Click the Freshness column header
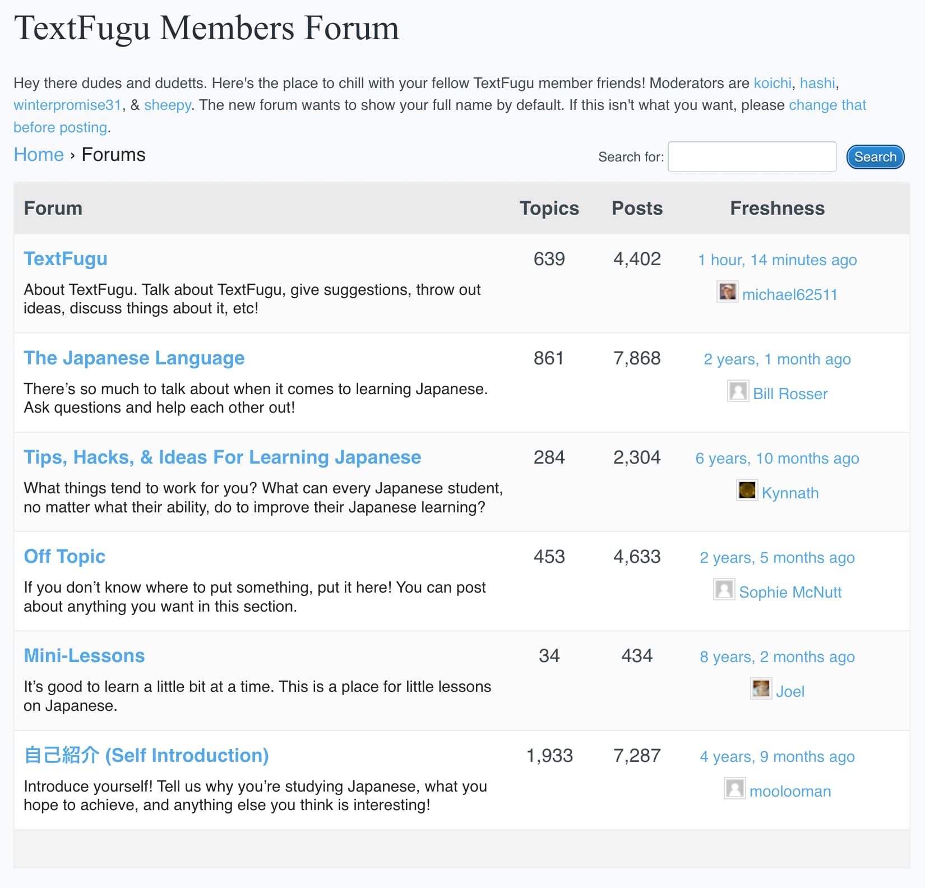 pyautogui.click(x=777, y=209)
